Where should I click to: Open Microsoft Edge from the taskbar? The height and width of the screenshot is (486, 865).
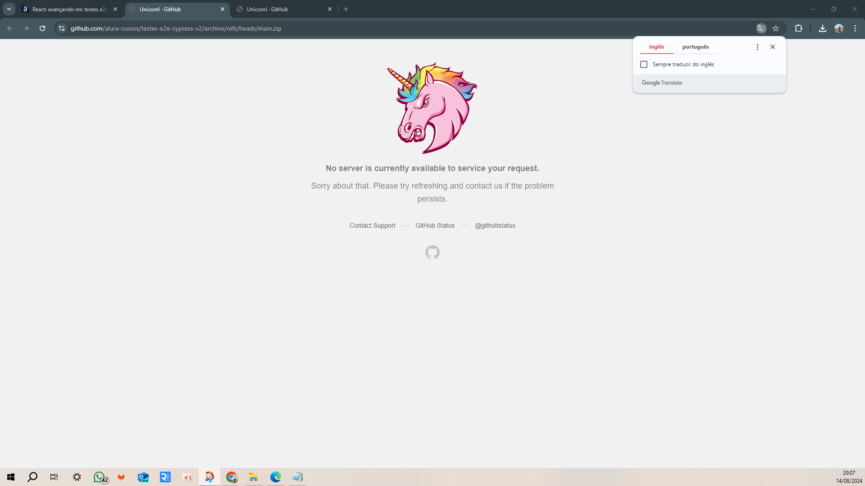click(x=276, y=477)
